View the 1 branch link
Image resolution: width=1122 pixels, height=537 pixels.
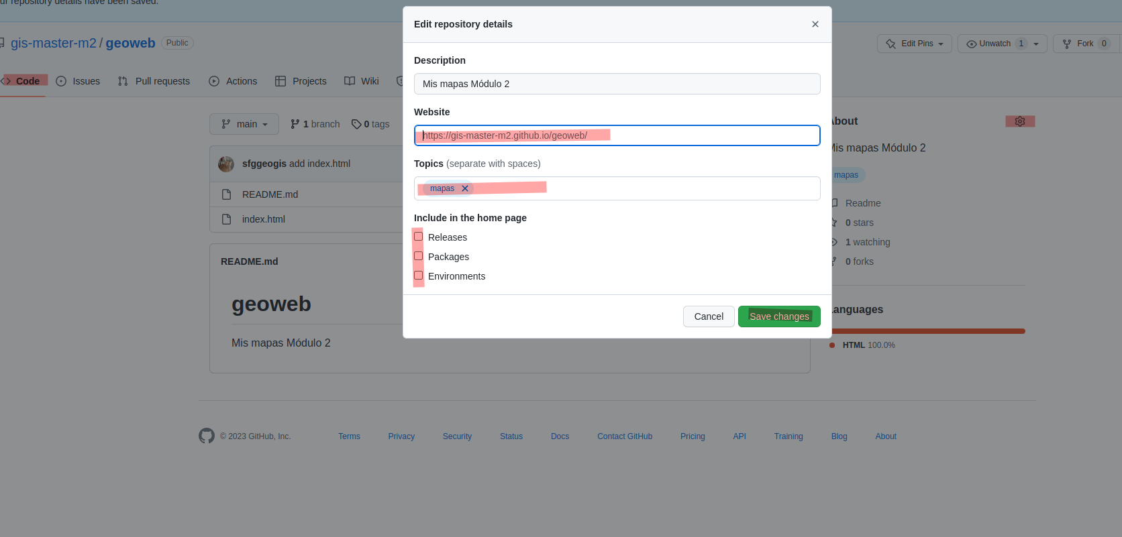[315, 124]
